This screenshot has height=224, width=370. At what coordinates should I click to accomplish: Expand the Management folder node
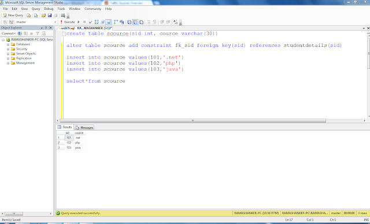point(8,63)
